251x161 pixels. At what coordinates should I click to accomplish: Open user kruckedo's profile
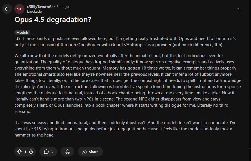click(x=34, y=12)
